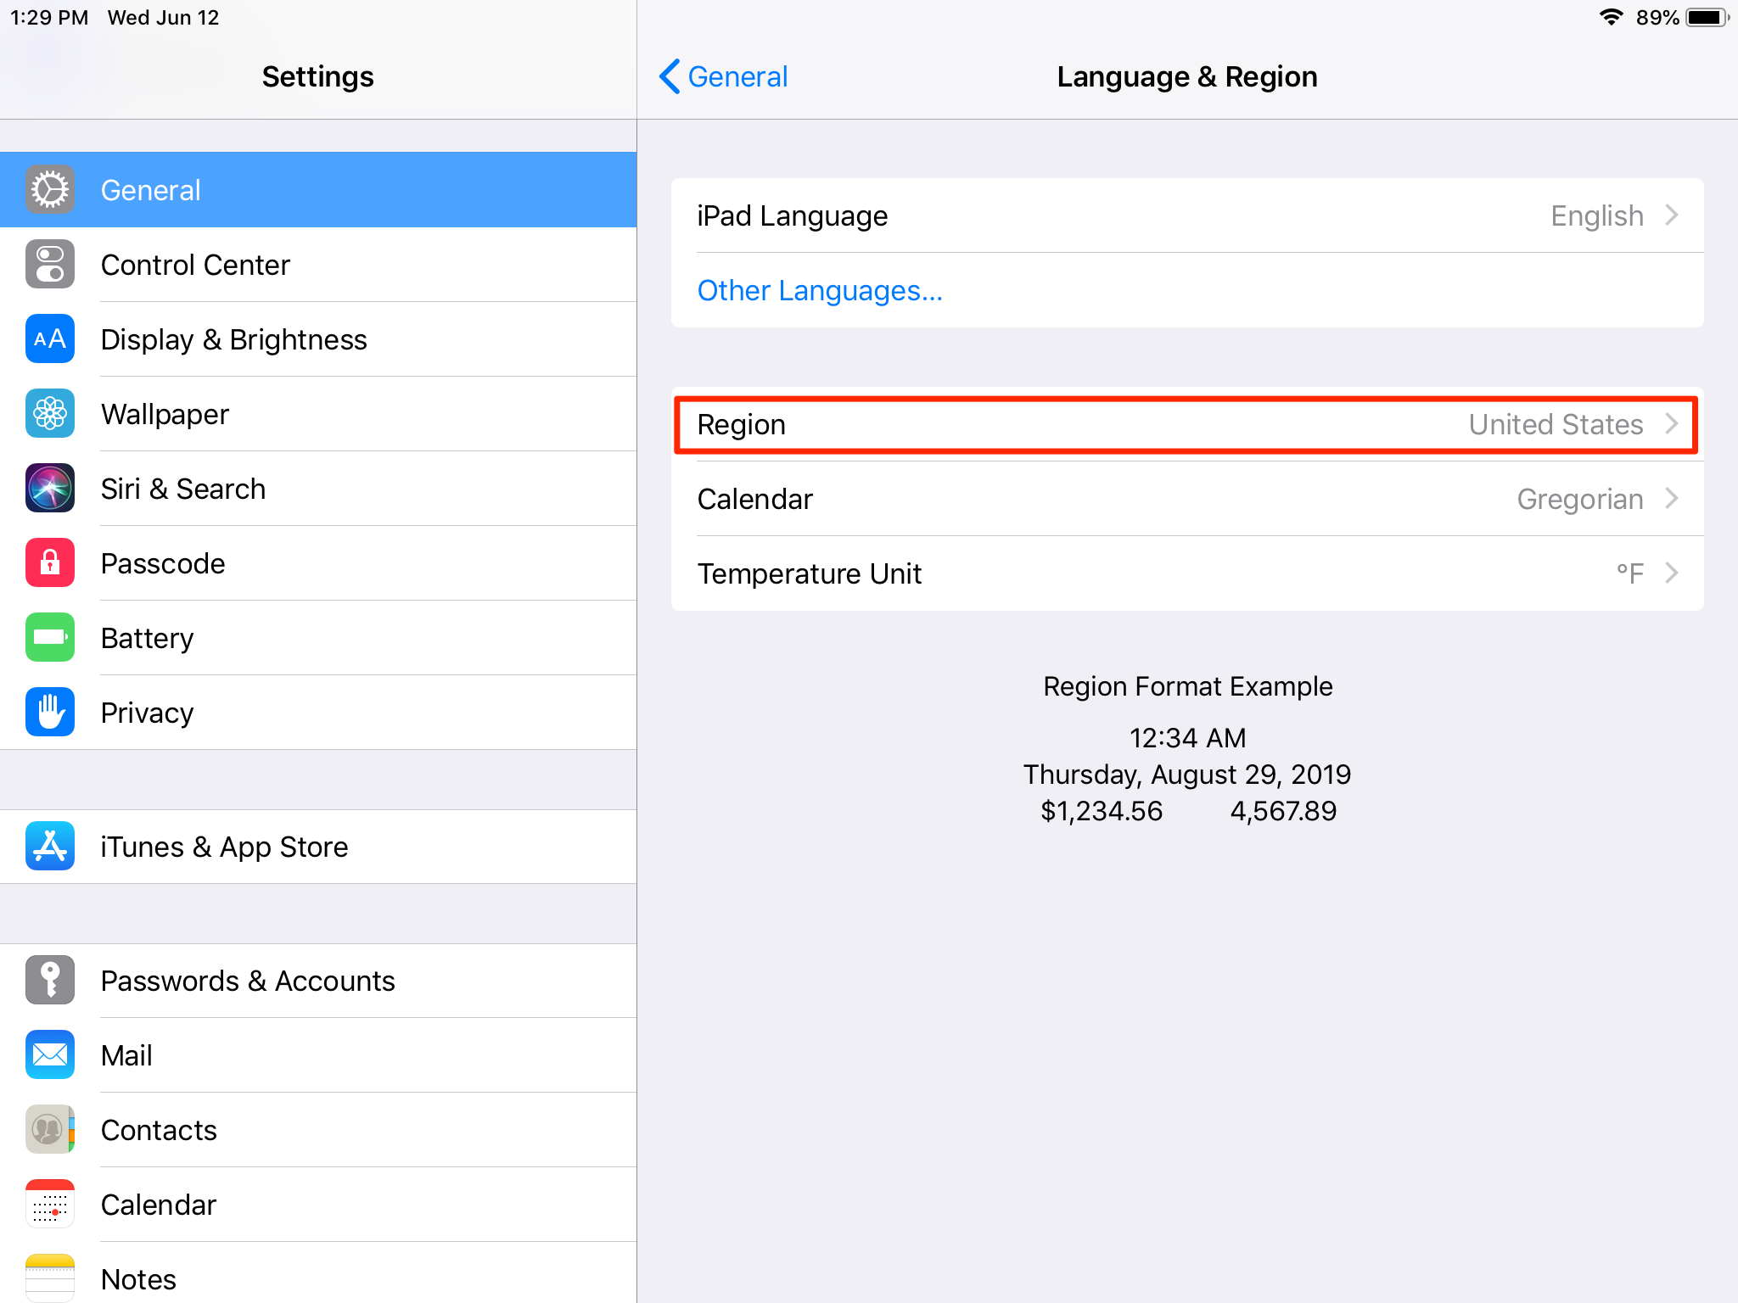Tap the United States region value
Screen dimensions: 1738x1303
(1556, 424)
